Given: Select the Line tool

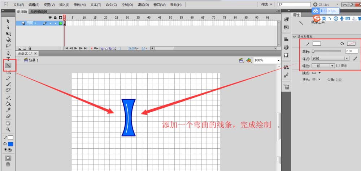Looking at the screenshot, I should (8, 66).
